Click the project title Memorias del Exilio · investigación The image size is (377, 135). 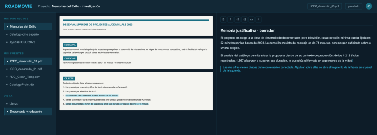tap(76, 6)
